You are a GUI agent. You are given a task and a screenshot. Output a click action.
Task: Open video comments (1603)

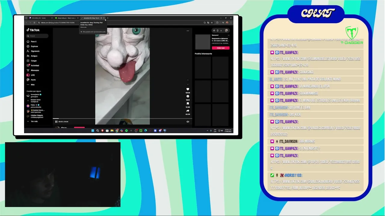point(188,96)
